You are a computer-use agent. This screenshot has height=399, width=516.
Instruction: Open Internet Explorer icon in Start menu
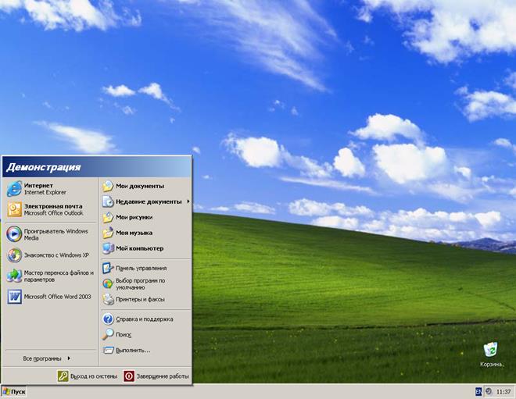click(x=15, y=189)
